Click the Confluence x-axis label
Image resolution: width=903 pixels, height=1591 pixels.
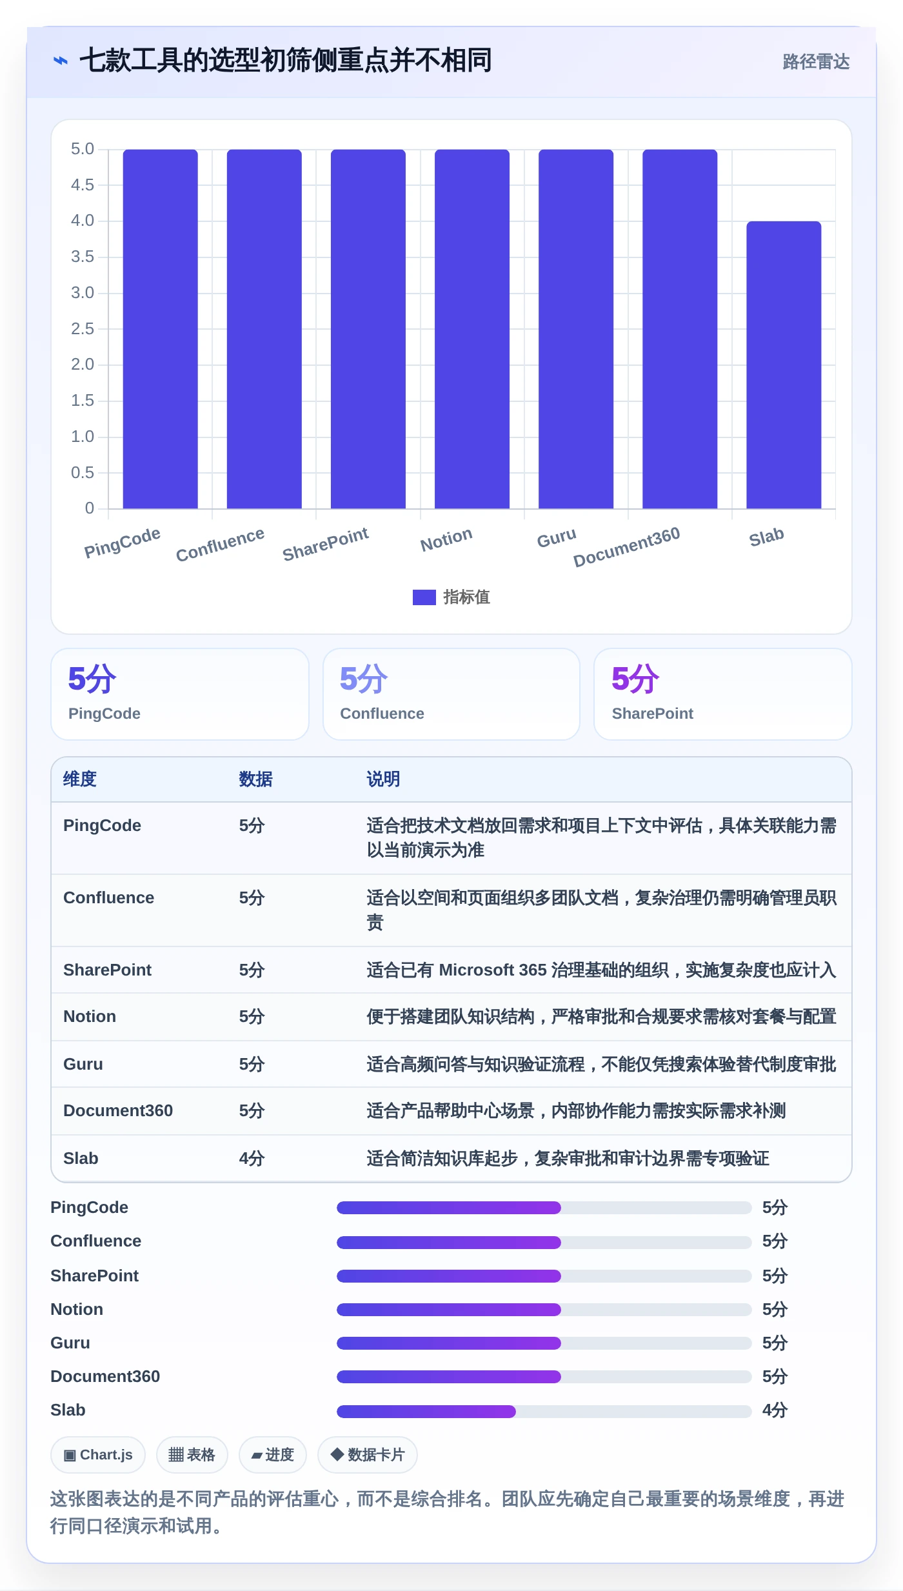coord(220,545)
